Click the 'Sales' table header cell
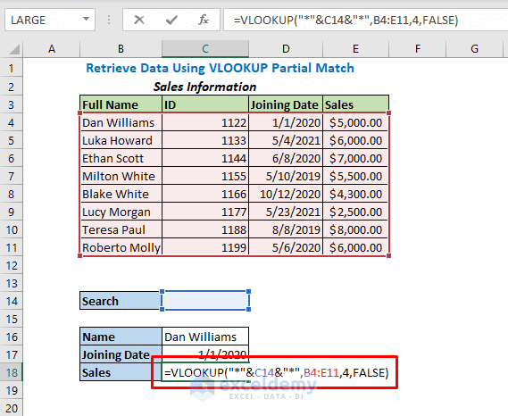Image resolution: width=508 pixels, height=416 pixels. 355,104
